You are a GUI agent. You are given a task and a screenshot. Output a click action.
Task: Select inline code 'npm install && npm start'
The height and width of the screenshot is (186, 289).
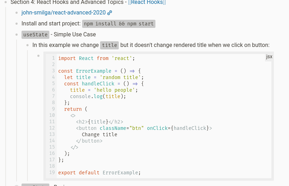click(x=119, y=24)
